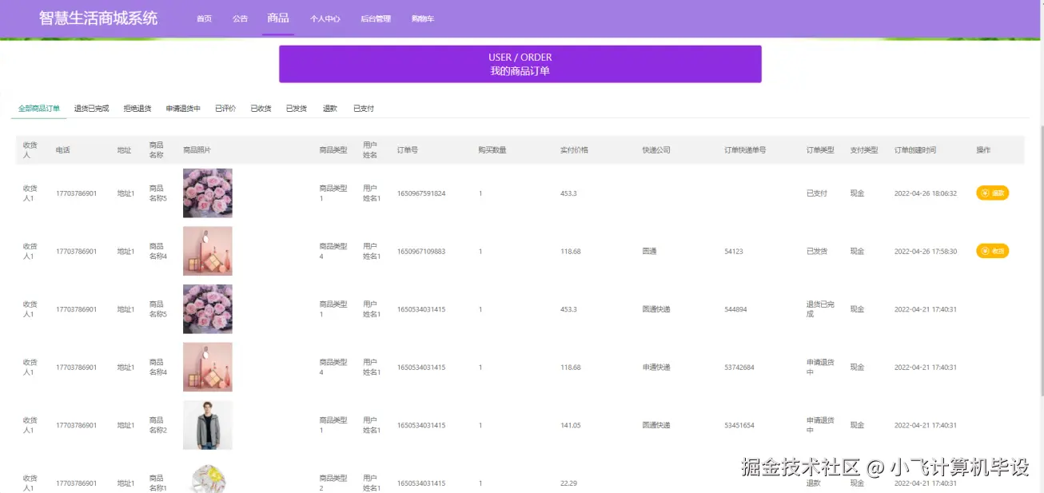Click the tracking number 54123

pos(734,252)
